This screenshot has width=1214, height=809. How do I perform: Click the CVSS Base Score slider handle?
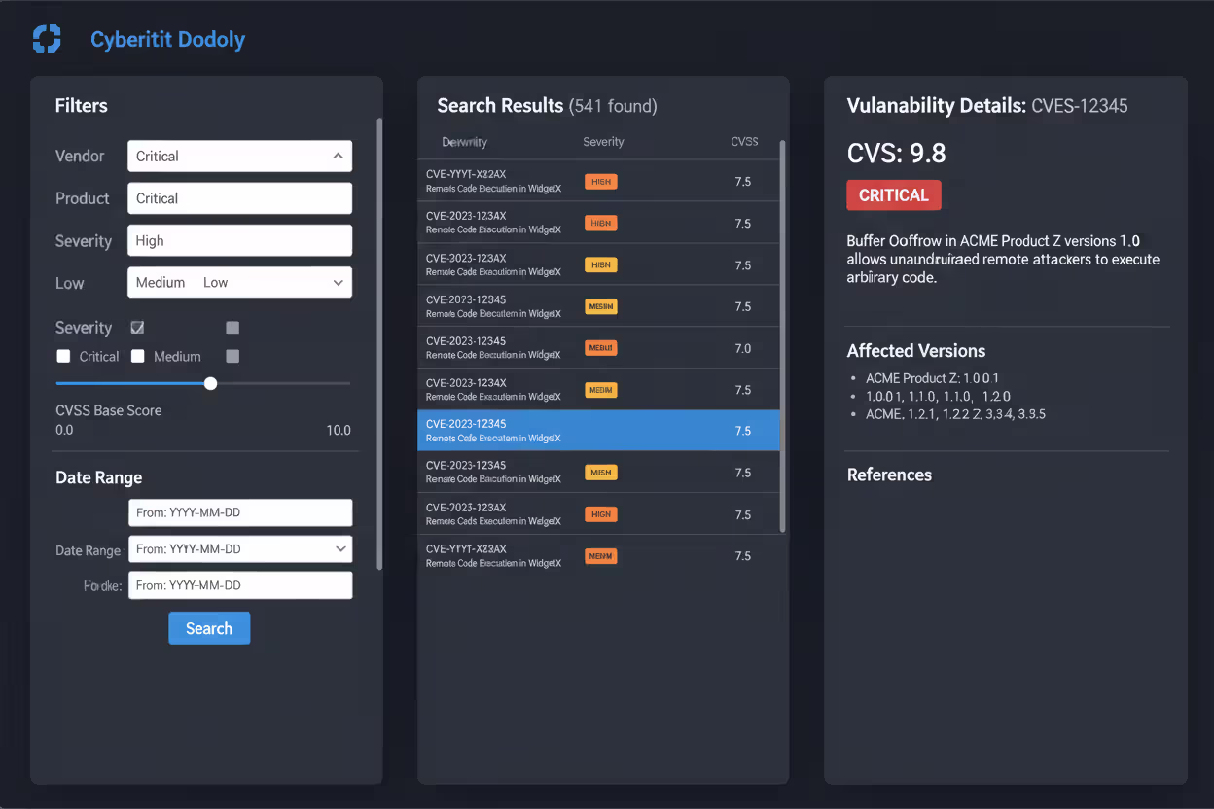click(x=210, y=383)
